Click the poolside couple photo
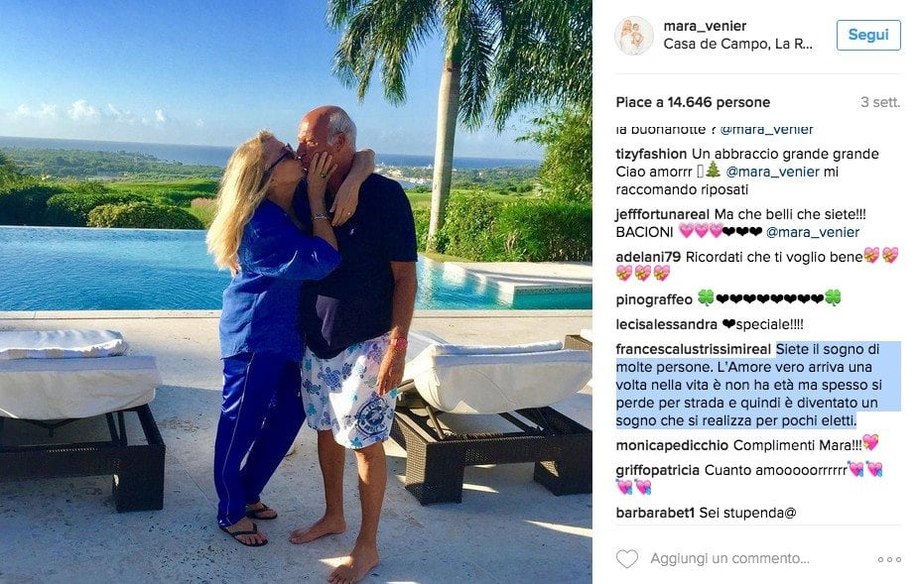The image size is (918, 584). pyautogui.click(x=296, y=292)
